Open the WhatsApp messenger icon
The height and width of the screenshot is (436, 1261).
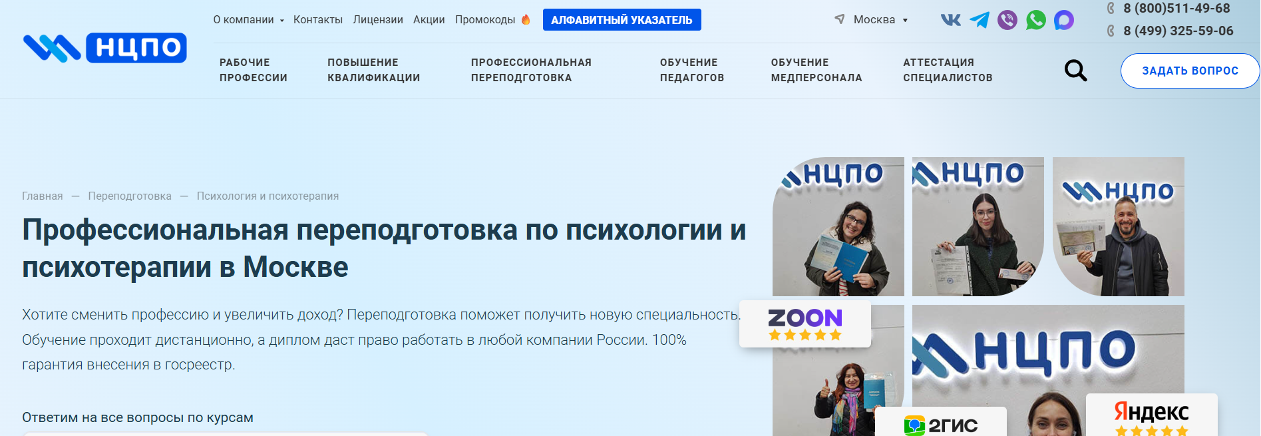click(x=1035, y=20)
